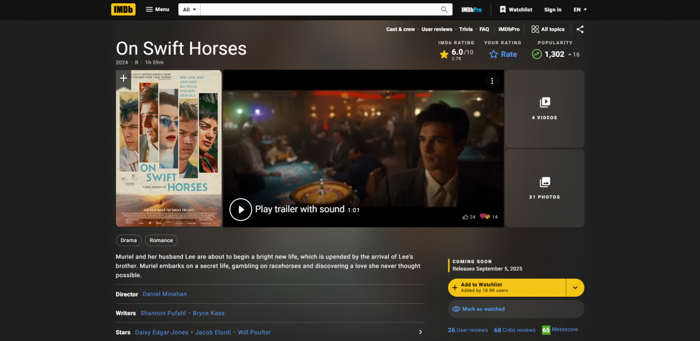Open writer Shannon Pufahl's page
This screenshot has height=341, width=700.
[164, 313]
